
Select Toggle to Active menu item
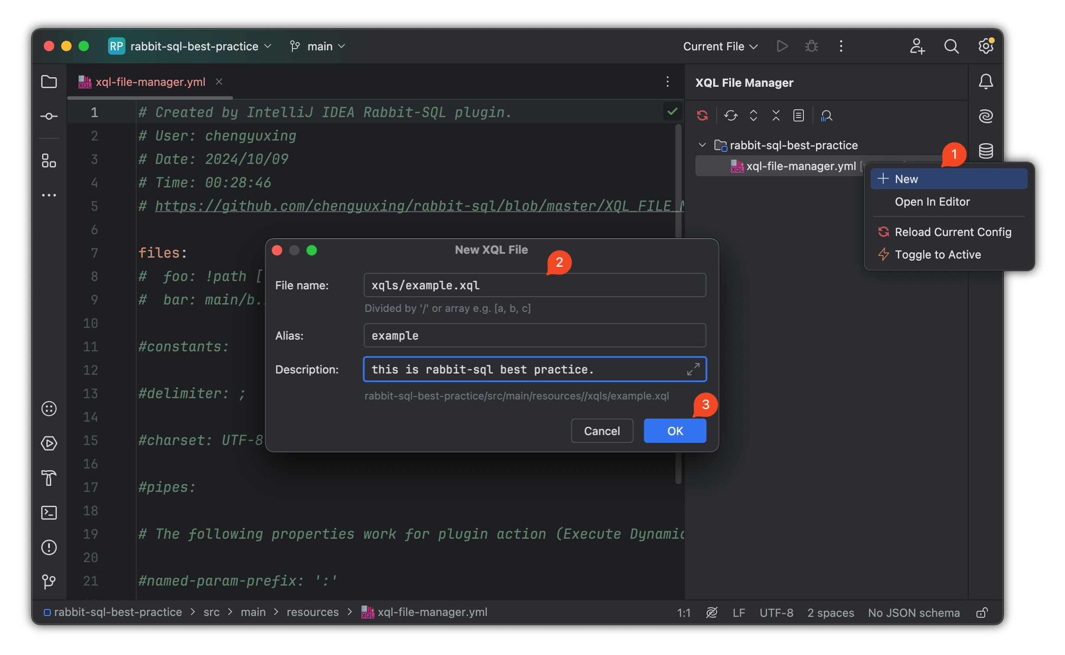click(949, 255)
